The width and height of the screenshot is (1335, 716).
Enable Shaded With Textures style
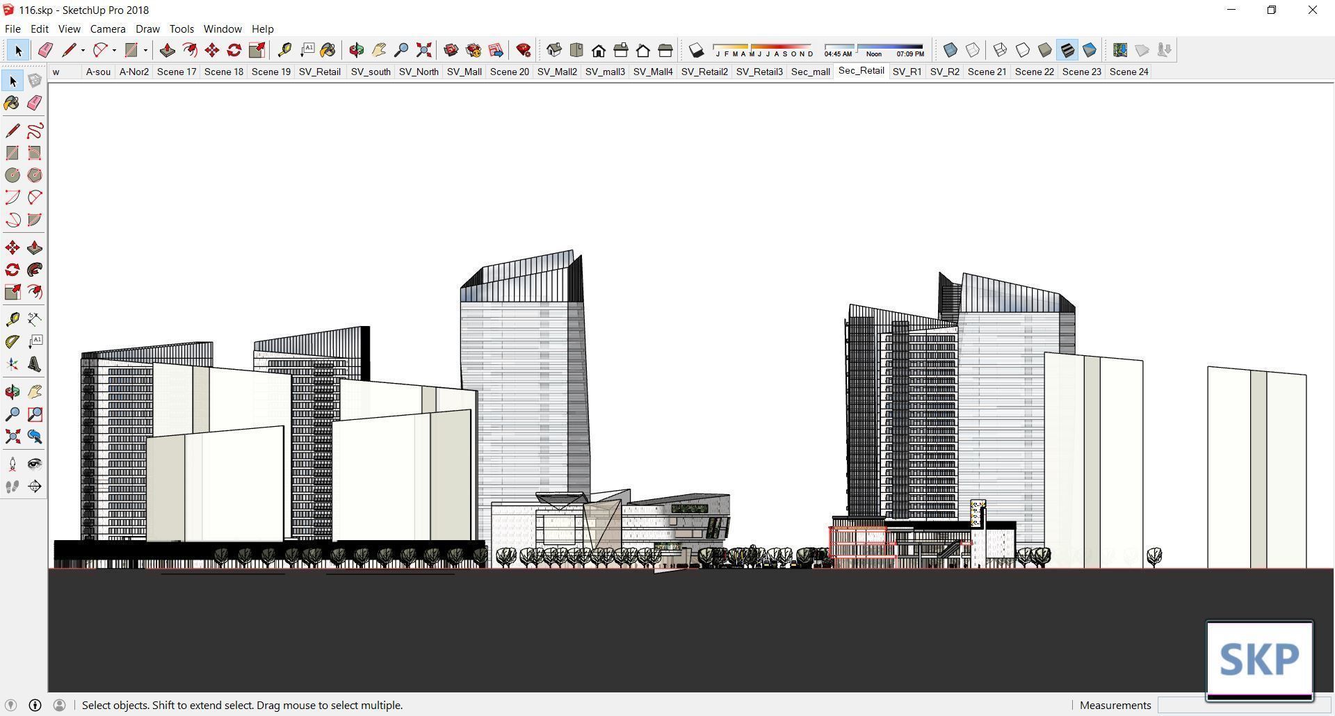click(1067, 50)
